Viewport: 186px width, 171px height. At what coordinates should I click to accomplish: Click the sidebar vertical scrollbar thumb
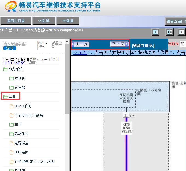[x=67, y=79]
